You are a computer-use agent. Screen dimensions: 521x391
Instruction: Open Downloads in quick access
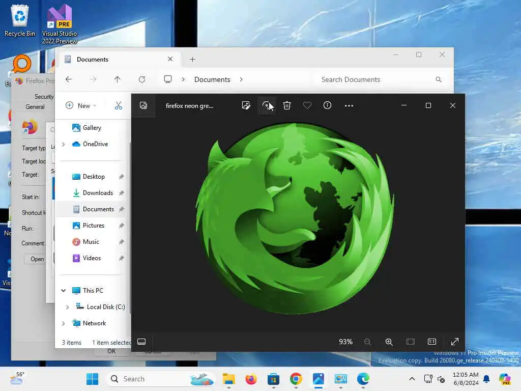98,193
